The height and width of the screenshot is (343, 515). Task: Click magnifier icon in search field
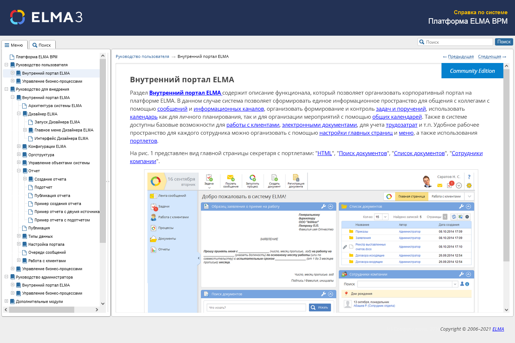tap(422, 42)
